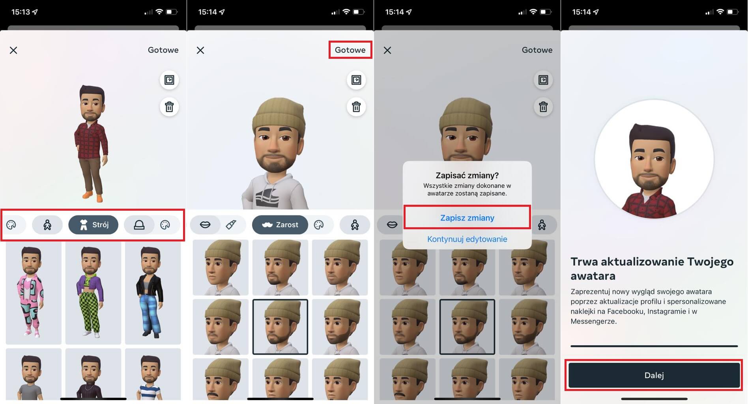
Task: Tap Gotowe in the first phone screen
Action: click(x=163, y=50)
